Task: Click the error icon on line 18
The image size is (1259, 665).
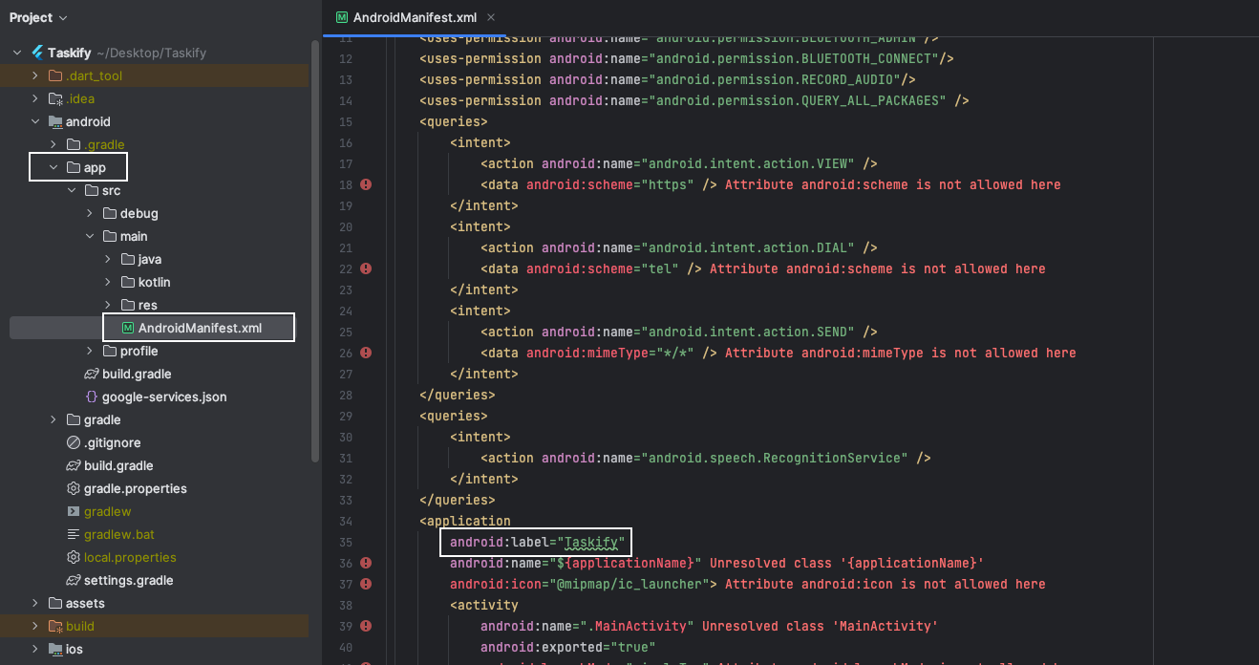Action: pyautogui.click(x=366, y=184)
